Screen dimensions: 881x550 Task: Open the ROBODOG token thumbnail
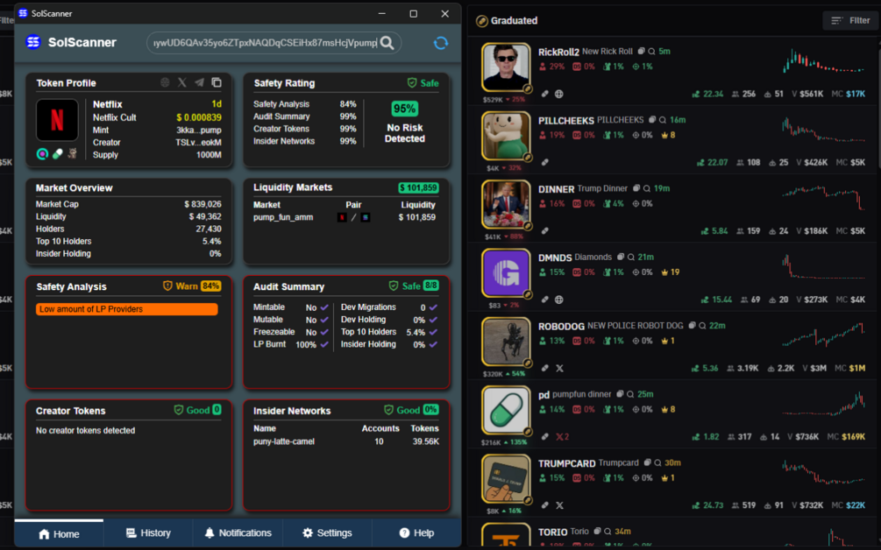coord(506,342)
